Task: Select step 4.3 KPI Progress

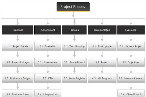Action: tap(102, 78)
